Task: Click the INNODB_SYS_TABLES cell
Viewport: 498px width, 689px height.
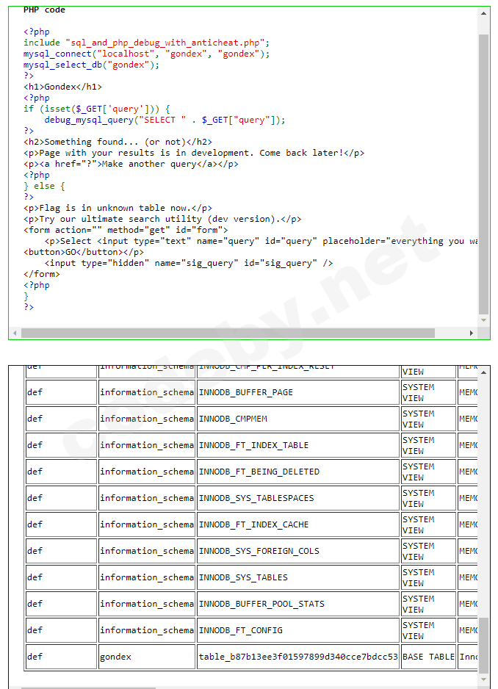Action: 298,577
